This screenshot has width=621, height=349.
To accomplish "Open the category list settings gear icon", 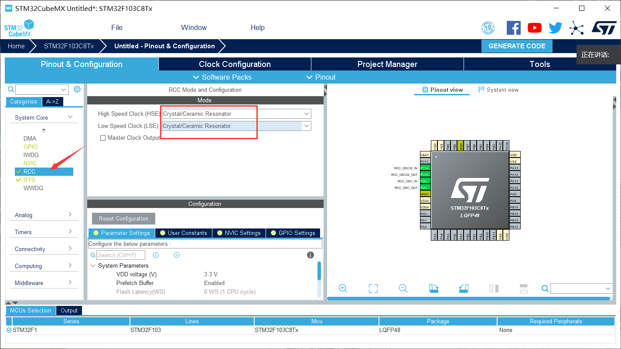I will (x=77, y=89).
